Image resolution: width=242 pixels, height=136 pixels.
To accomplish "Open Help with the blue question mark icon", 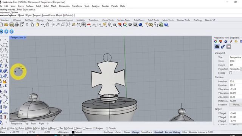I will (166, 25).
